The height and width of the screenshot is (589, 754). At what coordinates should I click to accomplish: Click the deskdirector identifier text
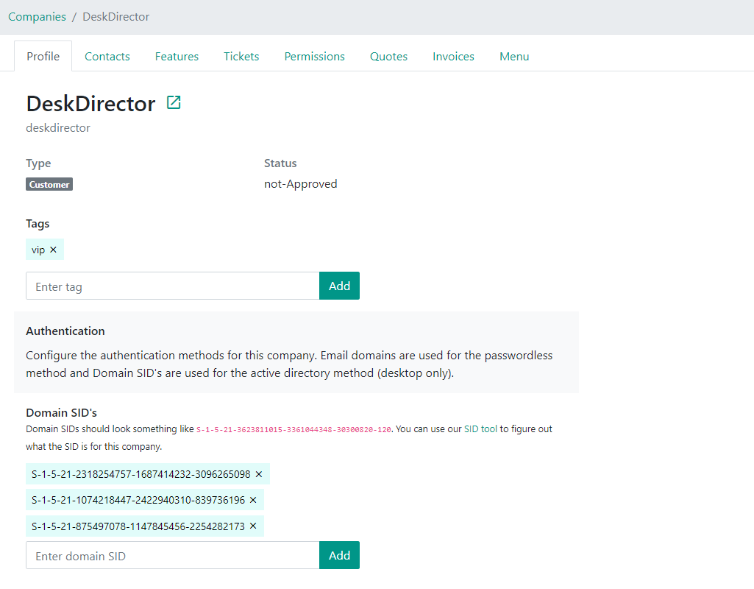point(58,128)
